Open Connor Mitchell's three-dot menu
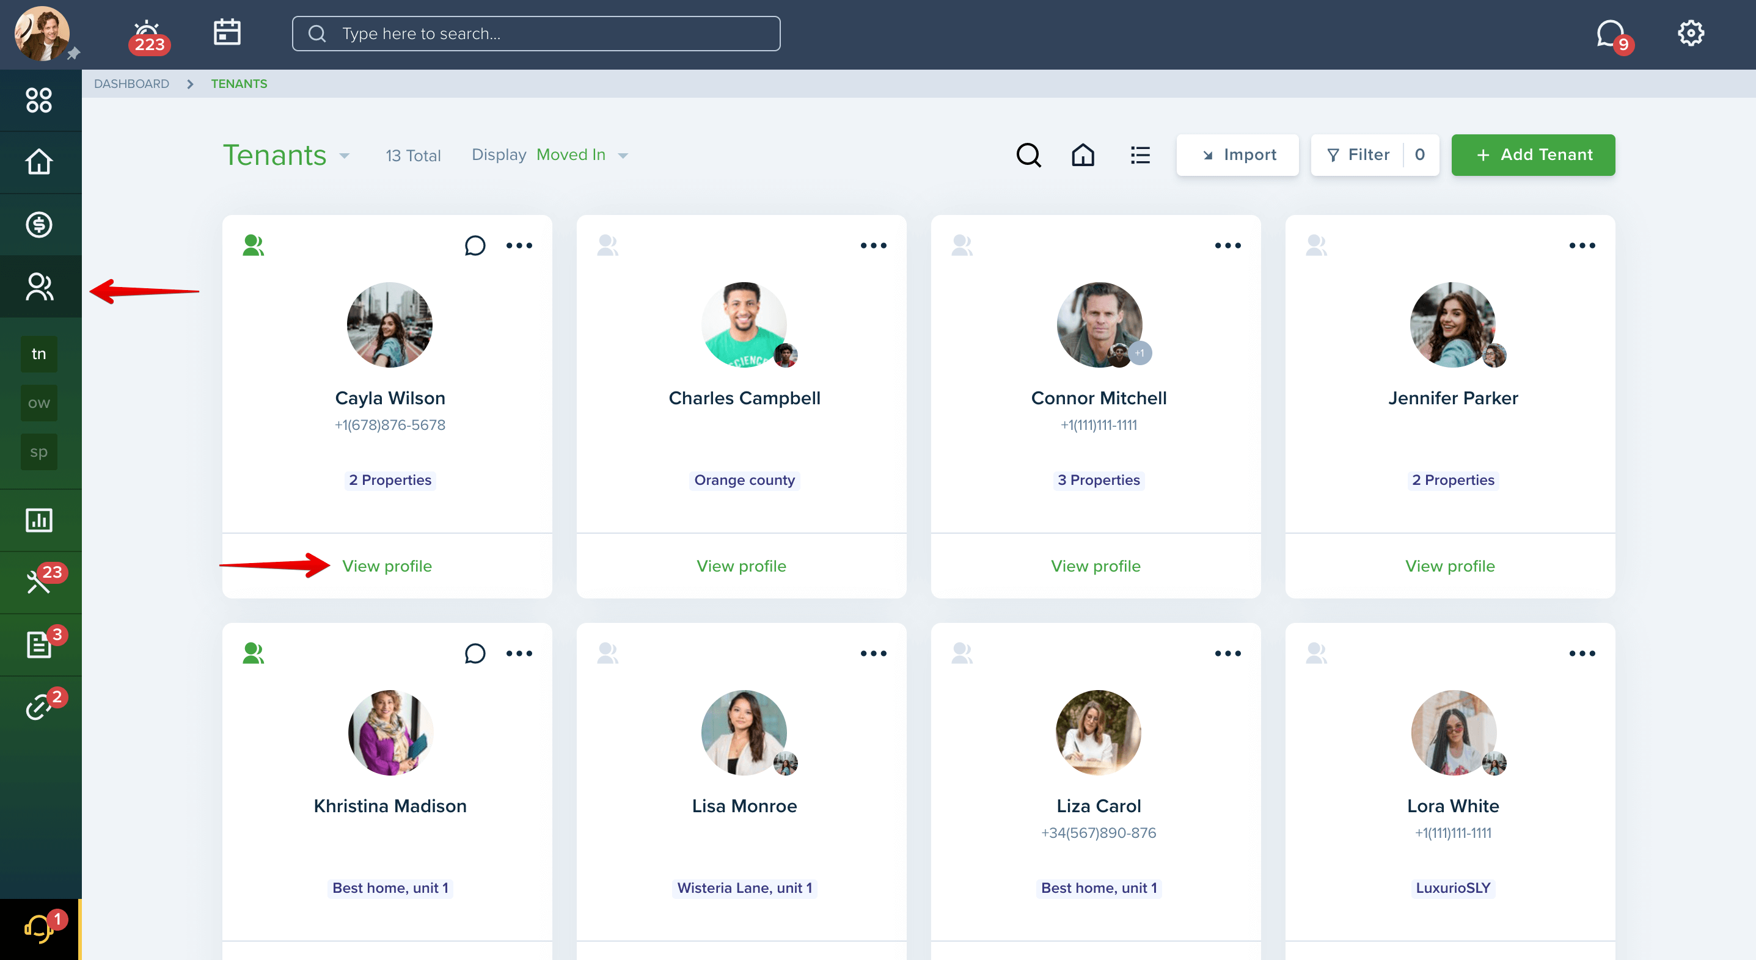Viewport: 1756px width, 960px height. (1227, 245)
